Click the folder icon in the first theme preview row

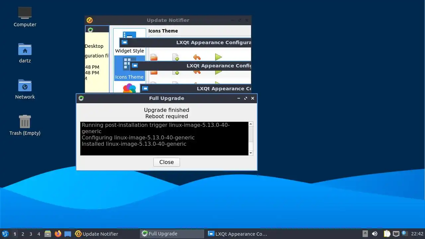[153, 57]
